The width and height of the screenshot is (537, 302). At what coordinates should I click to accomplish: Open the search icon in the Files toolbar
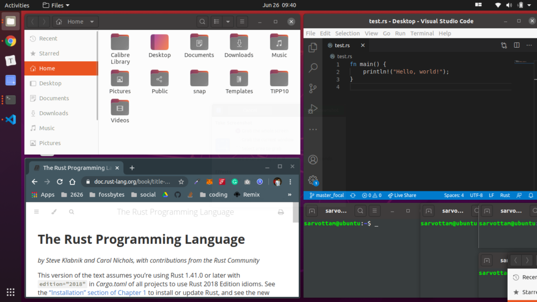coord(202,21)
